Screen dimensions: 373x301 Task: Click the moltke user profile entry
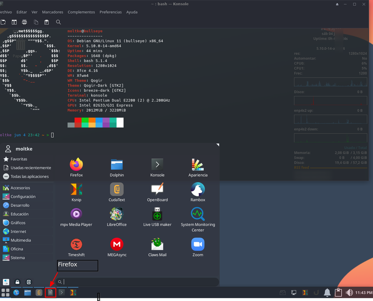click(18, 149)
